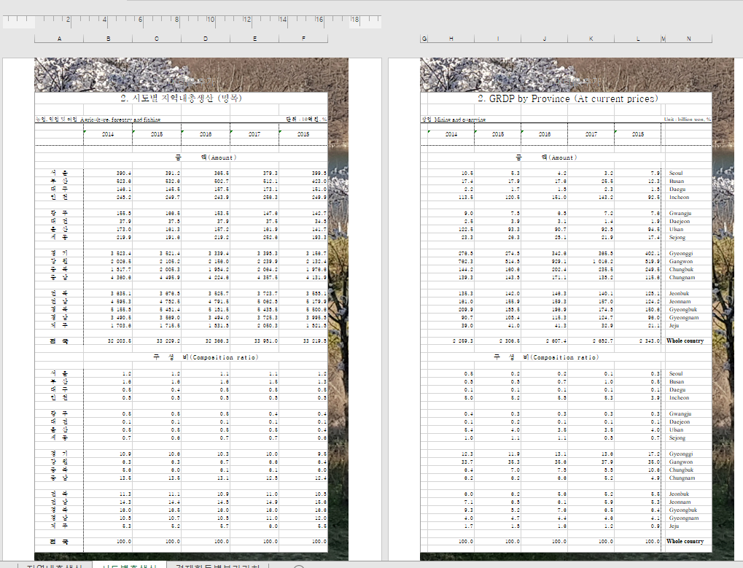Select column H header
The width and height of the screenshot is (743, 568).
coord(451,39)
